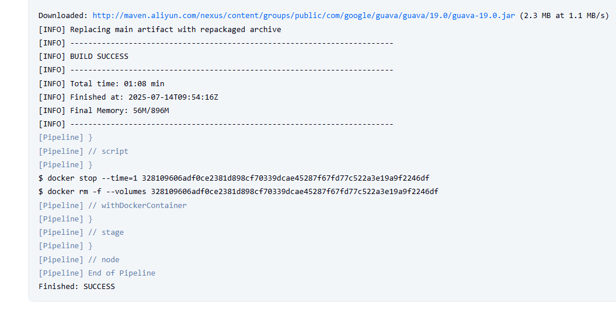Screen dimensions: 616x310
Task: Click the "Replacing main artifact" log line
Action: click(x=159, y=29)
